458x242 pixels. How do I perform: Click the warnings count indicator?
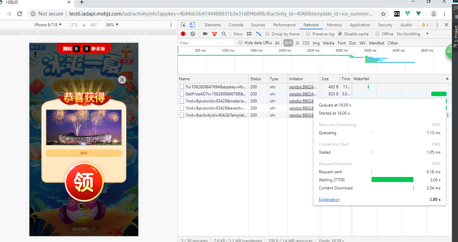(x=425, y=25)
